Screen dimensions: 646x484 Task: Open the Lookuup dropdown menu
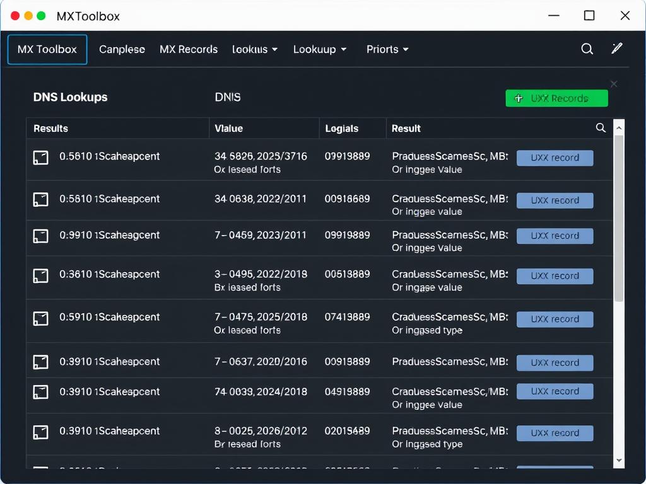point(320,49)
